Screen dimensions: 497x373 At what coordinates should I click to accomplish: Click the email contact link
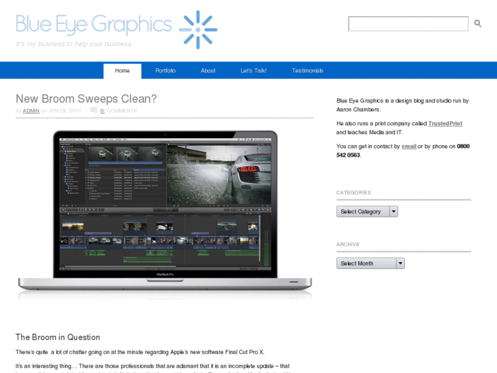click(409, 146)
